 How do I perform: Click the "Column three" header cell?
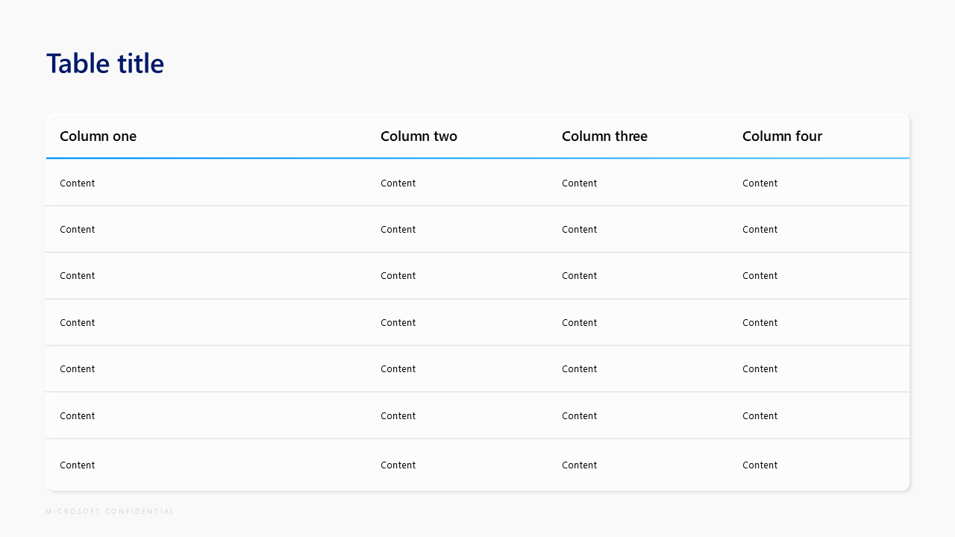pos(604,136)
